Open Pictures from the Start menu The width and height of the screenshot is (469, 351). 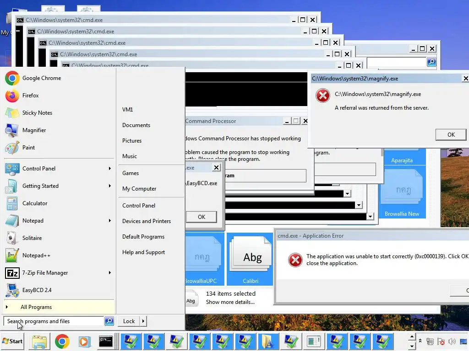click(132, 141)
